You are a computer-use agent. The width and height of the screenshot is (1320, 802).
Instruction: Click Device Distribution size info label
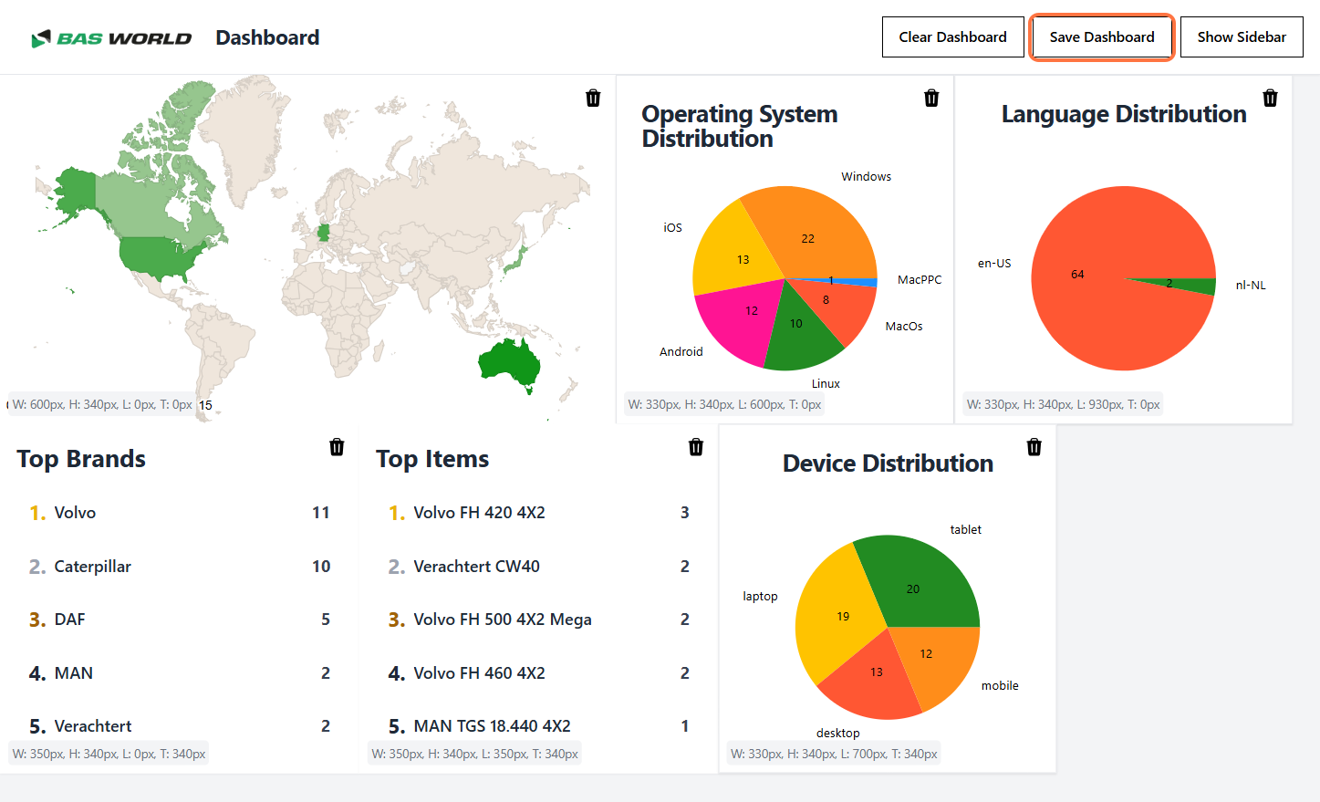click(834, 754)
